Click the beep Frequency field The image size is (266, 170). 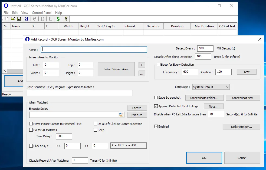[x=190, y=72]
